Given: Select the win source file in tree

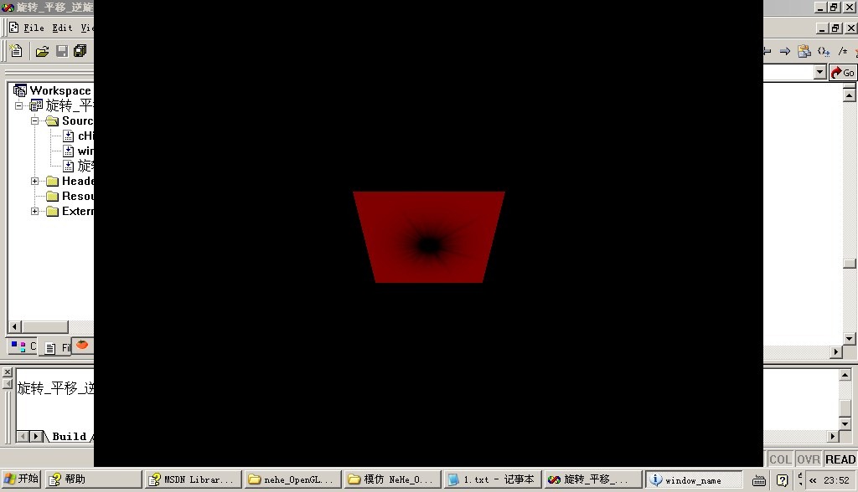Looking at the screenshot, I should point(78,151).
